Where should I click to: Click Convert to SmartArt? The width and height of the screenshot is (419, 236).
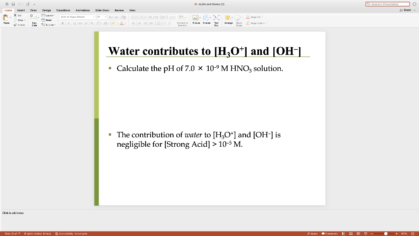tap(182, 20)
